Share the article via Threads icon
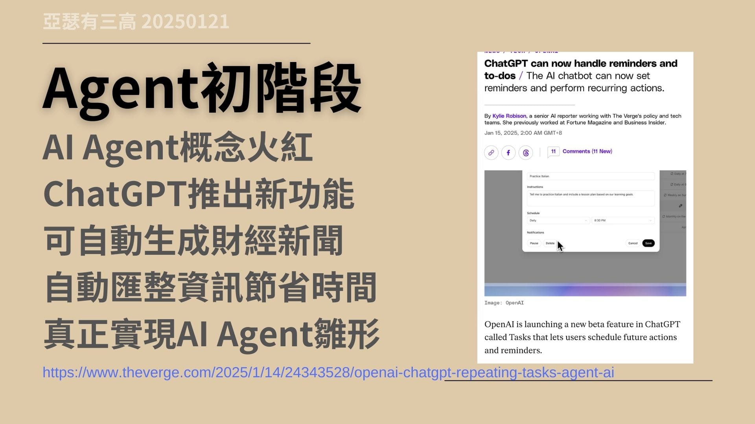Viewport: 755px width, 424px height. point(526,153)
